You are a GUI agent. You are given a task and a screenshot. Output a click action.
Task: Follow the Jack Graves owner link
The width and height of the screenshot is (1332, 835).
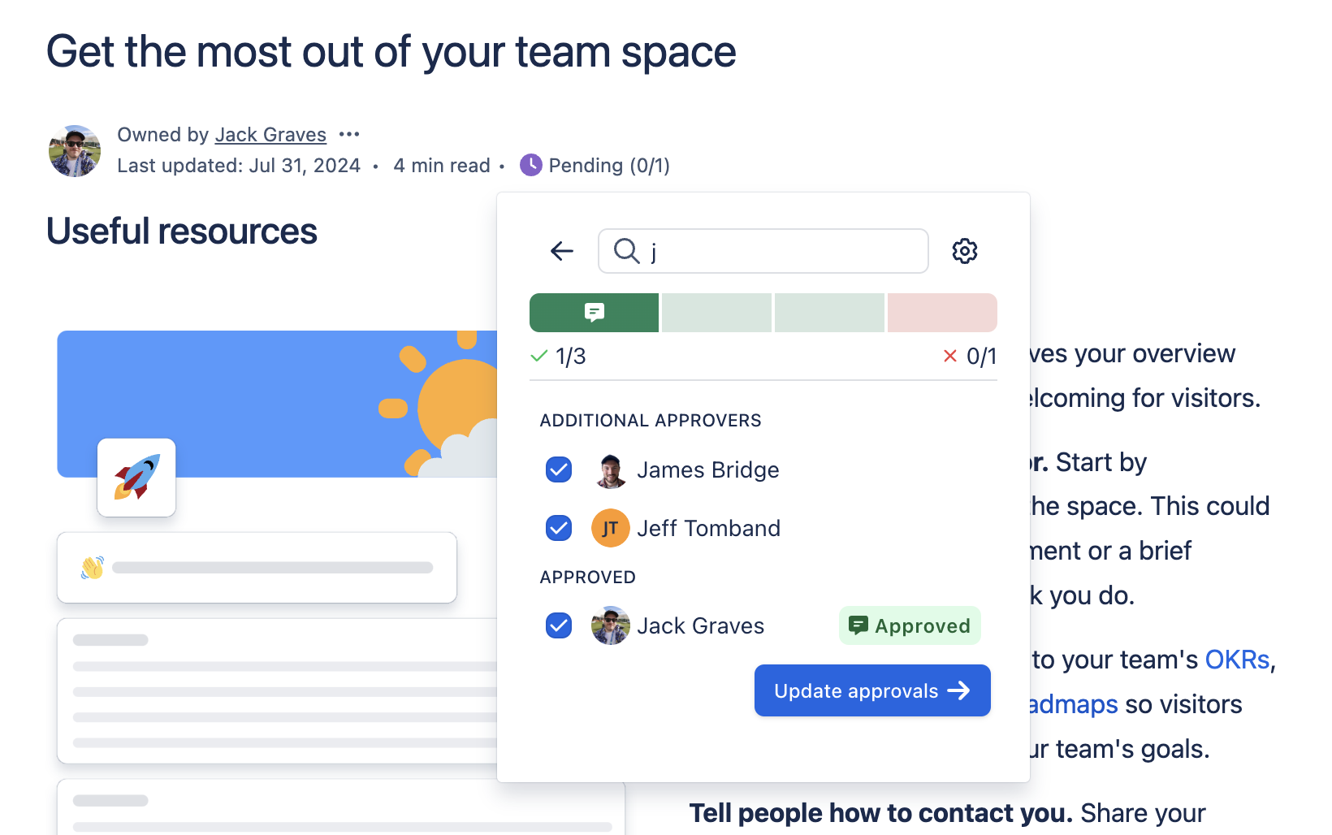tap(270, 134)
